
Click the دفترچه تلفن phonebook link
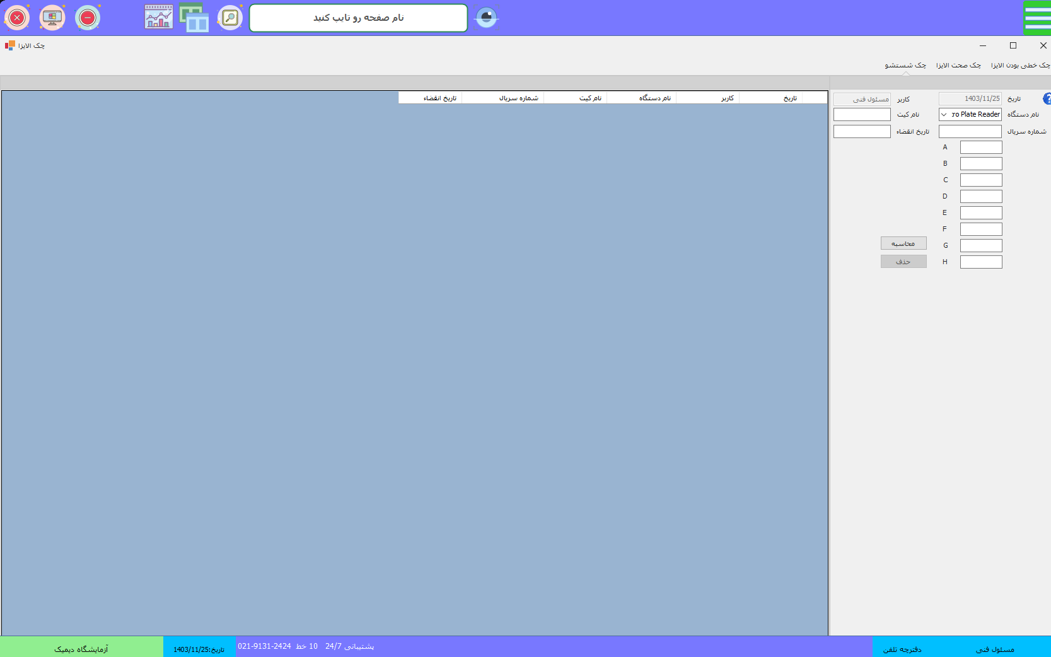click(902, 649)
